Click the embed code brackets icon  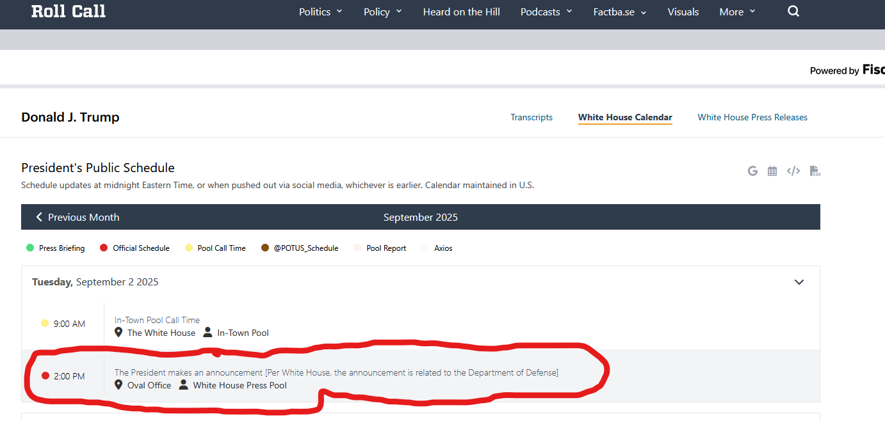[793, 171]
